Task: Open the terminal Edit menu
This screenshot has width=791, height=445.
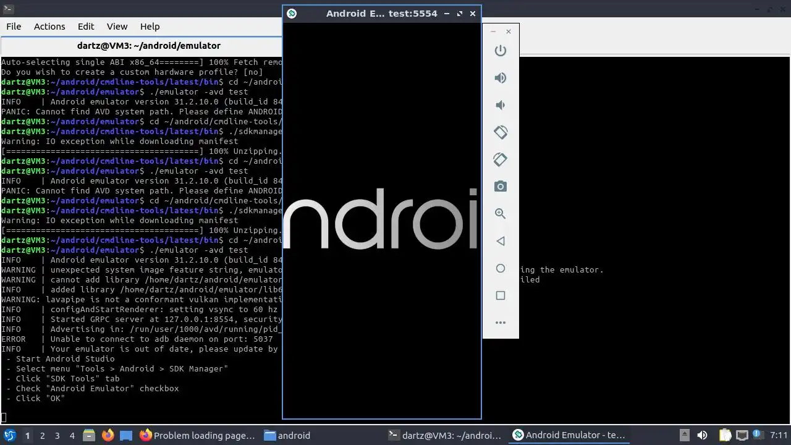Action: [x=86, y=27]
